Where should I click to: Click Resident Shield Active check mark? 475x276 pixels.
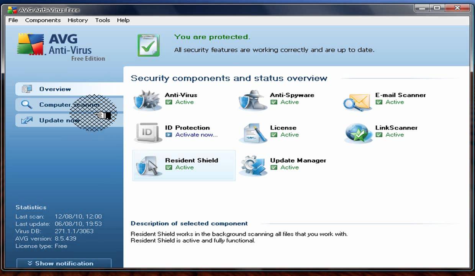(x=169, y=167)
